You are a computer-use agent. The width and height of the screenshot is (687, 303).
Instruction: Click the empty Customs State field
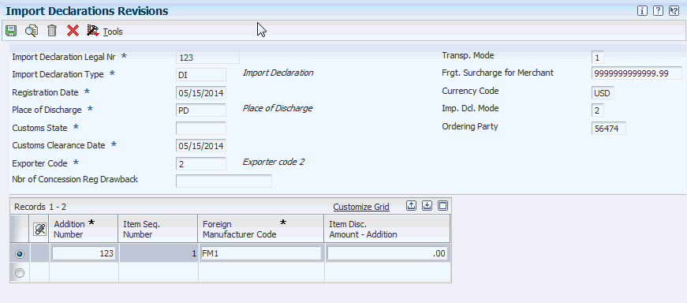[201, 128]
